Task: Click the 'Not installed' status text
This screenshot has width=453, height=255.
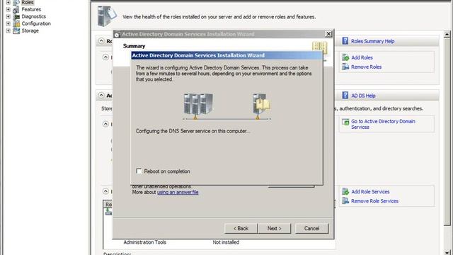Action: [x=226, y=242]
